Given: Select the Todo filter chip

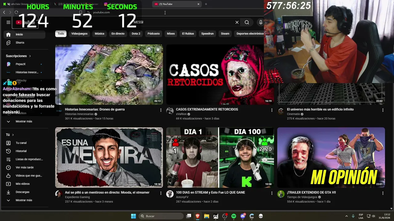Looking at the screenshot, I should tap(61, 33).
